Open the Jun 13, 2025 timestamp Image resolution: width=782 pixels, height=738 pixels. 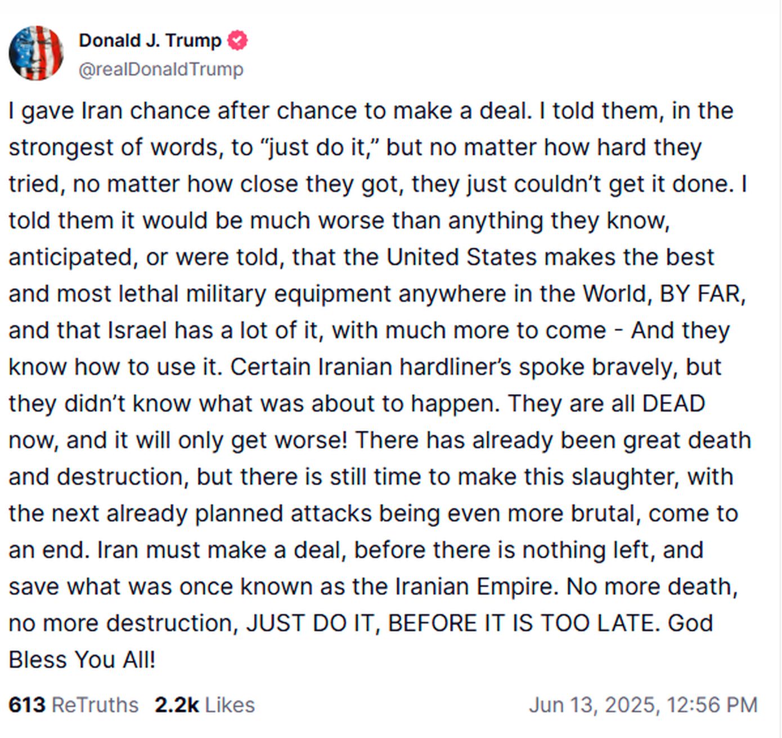coord(642,705)
